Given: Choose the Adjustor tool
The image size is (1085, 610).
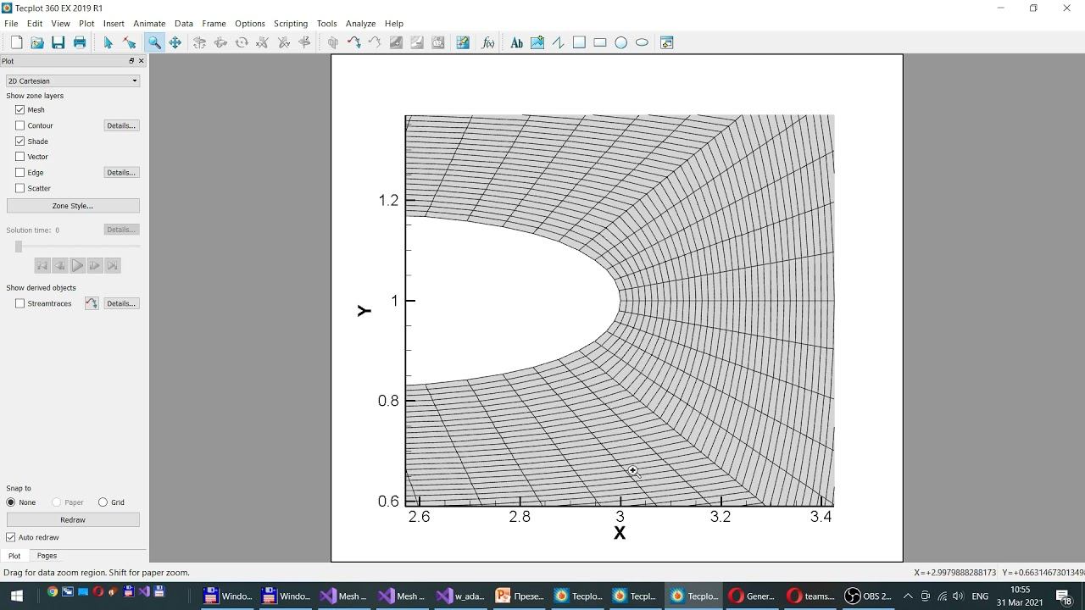Looking at the screenshot, I should pos(130,42).
